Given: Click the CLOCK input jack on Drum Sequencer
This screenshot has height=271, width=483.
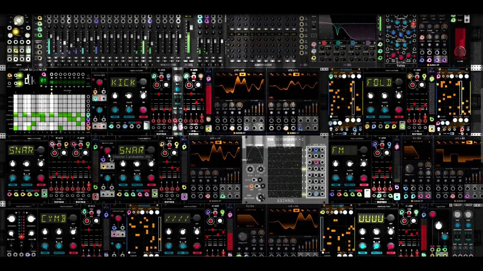Looking at the screenshot, I should [x=10, y=75].
